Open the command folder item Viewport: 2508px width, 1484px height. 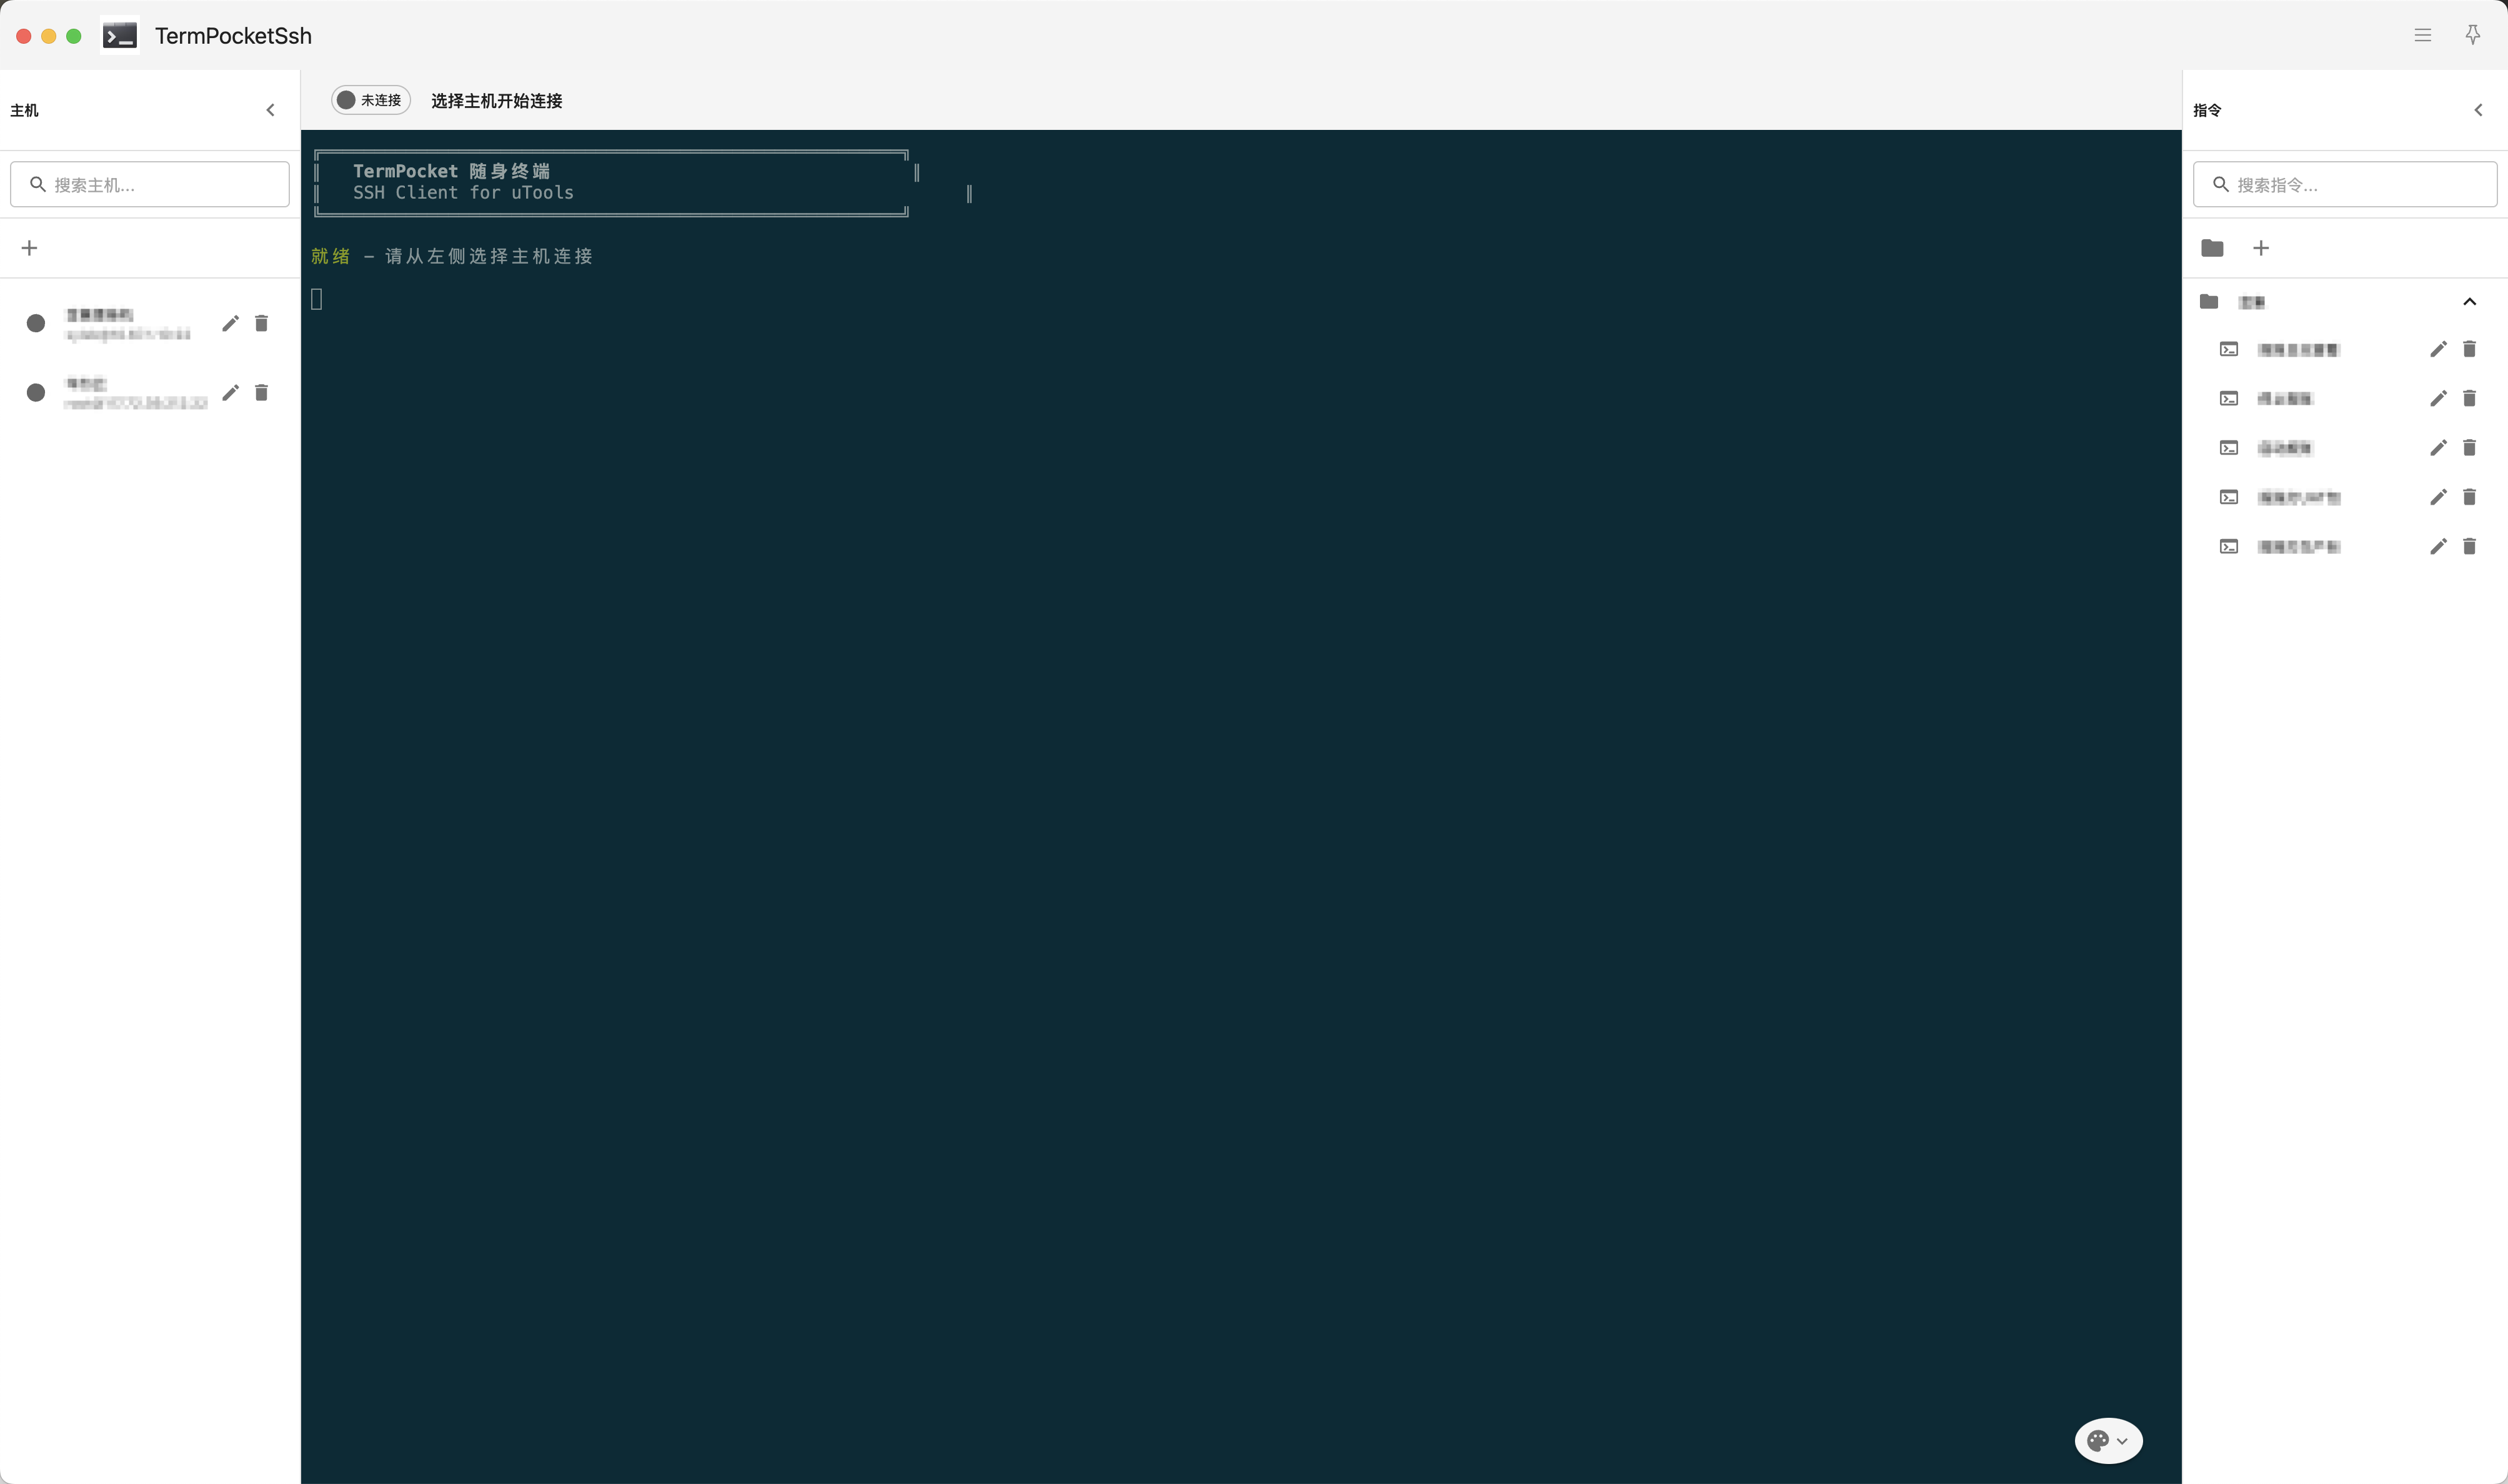2251,302
